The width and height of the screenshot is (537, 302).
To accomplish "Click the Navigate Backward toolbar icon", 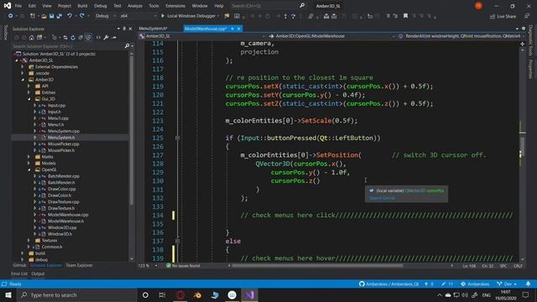I will (x=11, y=16).
